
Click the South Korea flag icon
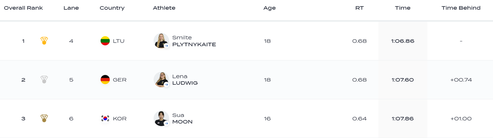[105, 118]
